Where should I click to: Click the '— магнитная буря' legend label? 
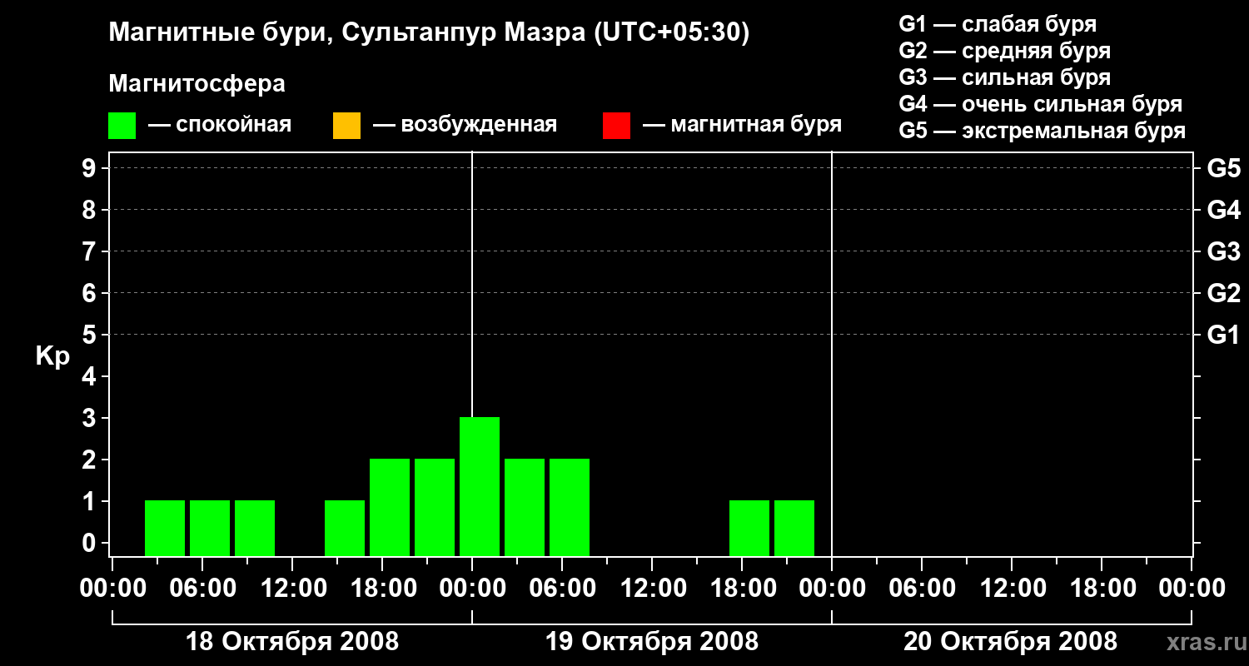point(742,125)
